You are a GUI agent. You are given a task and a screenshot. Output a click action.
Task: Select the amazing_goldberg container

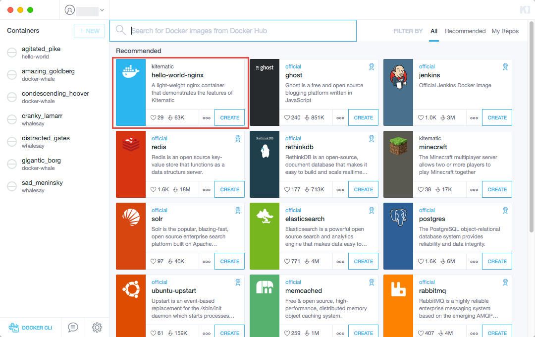[x=54, y=74]
